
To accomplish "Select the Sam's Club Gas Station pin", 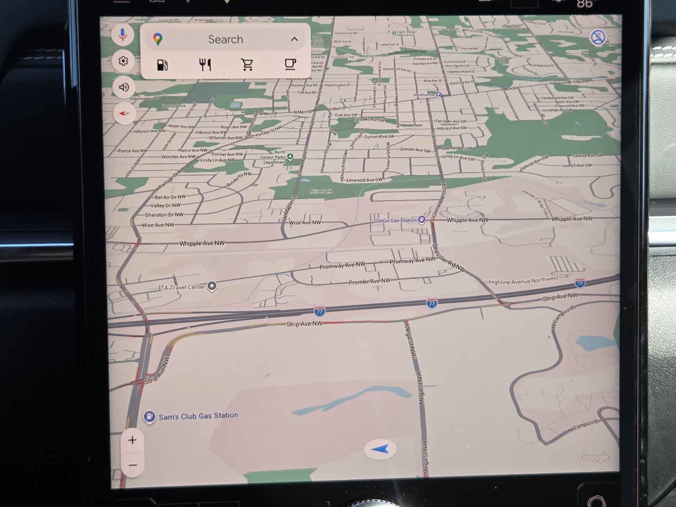I will pyautogui.click(x=149, y=416).
